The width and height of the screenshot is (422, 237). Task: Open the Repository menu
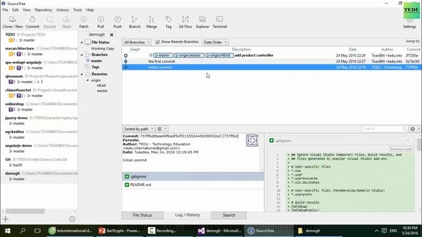point(44,10)
